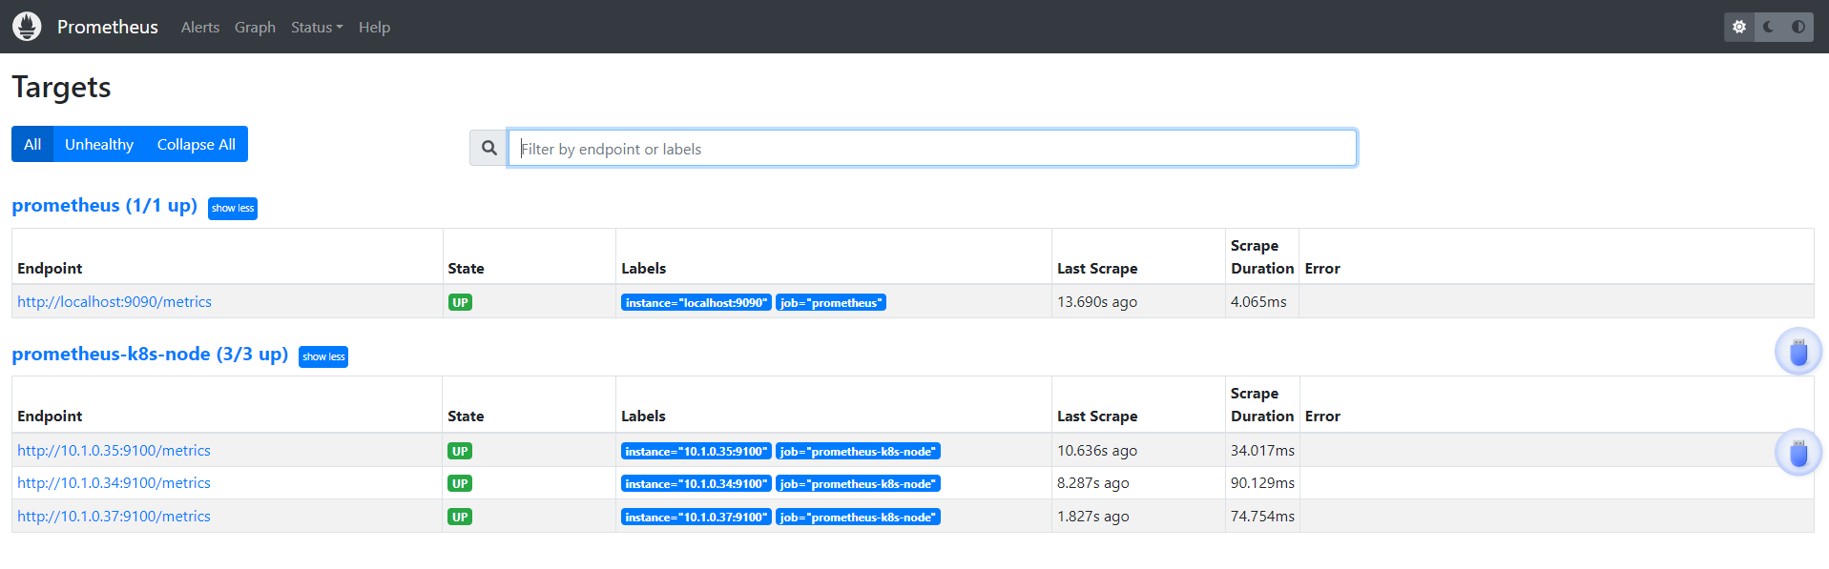Open the Help page

(x=374, y=27)
